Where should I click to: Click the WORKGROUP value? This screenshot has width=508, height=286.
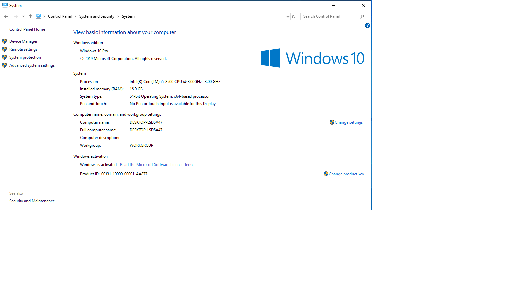click(x=142, y=145)
